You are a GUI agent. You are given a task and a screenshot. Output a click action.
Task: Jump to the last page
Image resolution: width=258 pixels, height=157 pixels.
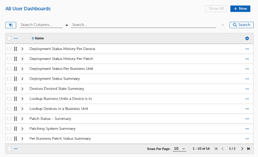click(x=248, y=149)
